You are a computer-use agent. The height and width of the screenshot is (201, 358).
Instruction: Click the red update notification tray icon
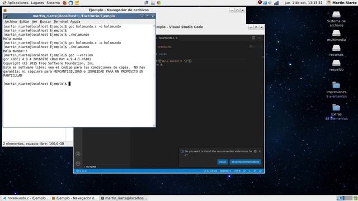click(260, 2)
